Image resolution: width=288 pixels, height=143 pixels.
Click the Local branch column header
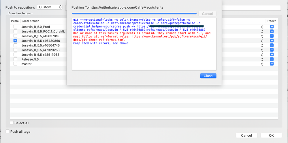(x=30, y=21)
